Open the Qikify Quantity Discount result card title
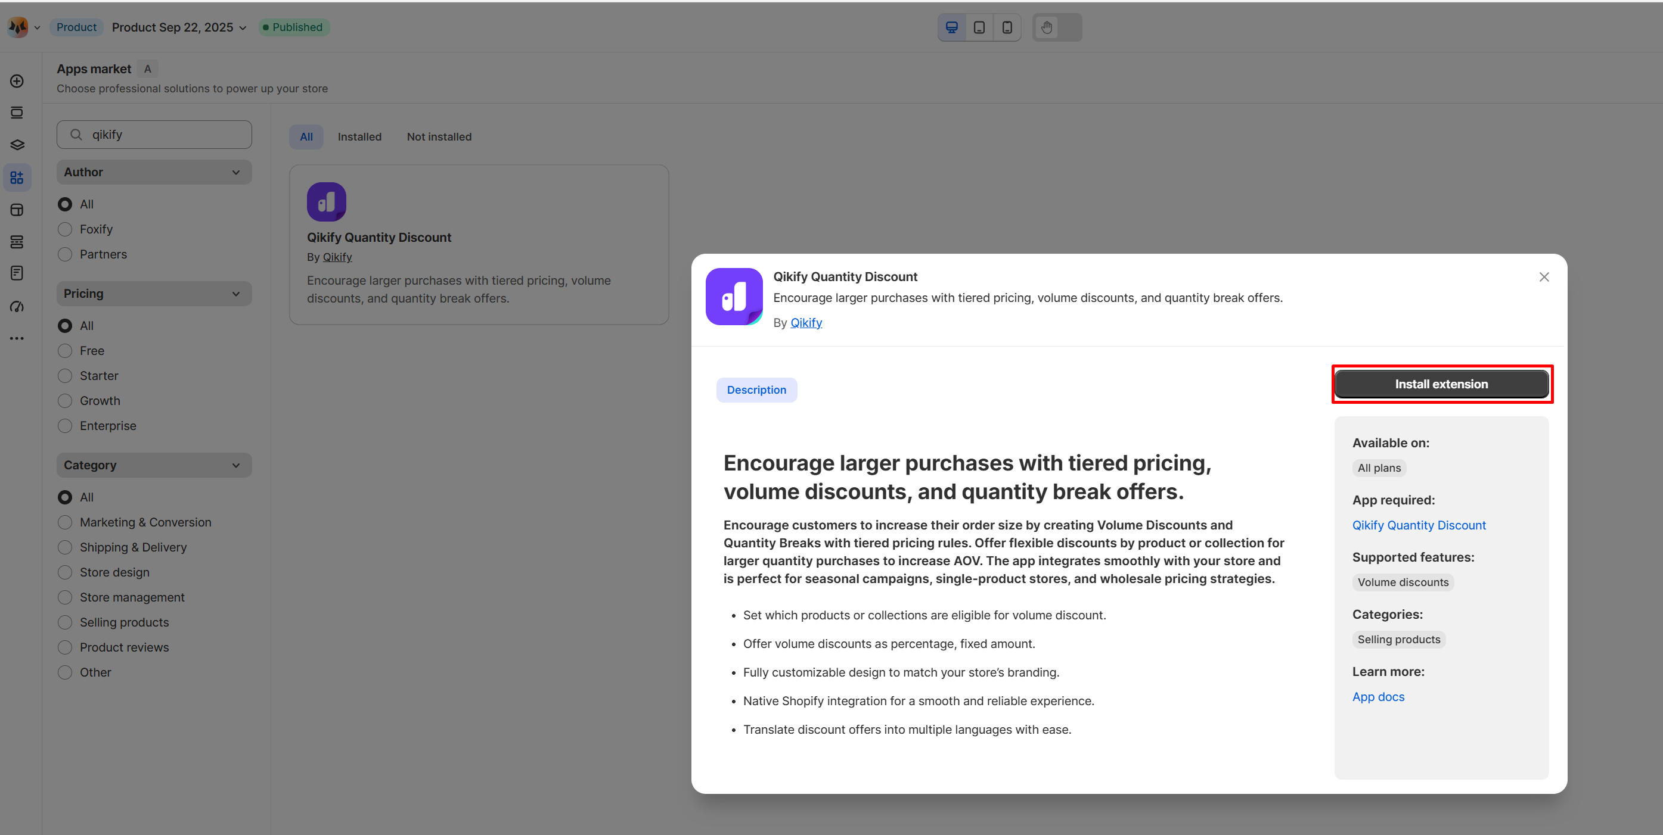Viewport: 1663px width, 835px height. pos(379,238)
